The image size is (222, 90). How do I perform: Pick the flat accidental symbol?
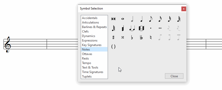pos(132,37)
